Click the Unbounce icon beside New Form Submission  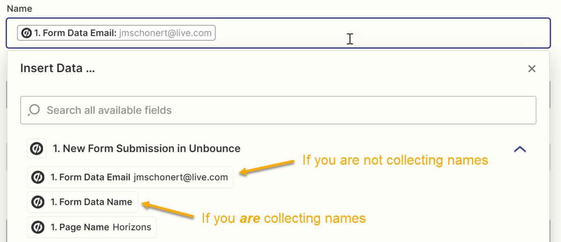coord(36,149)
